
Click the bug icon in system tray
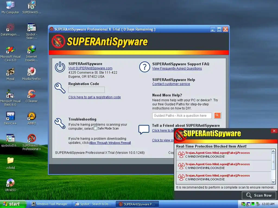coord(243,204)
